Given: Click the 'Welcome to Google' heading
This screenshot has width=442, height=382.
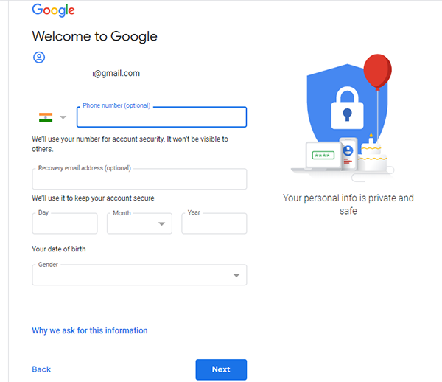Looking at the screenshot, I should pos(95,36).
